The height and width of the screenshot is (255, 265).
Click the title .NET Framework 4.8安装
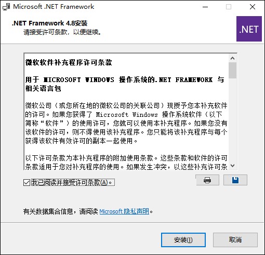pos(49,23)
